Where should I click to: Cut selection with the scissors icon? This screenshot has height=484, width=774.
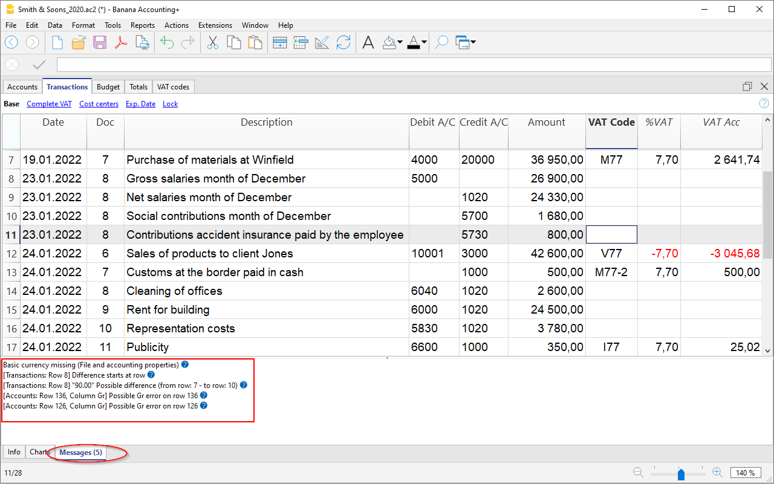pos(212,42)
